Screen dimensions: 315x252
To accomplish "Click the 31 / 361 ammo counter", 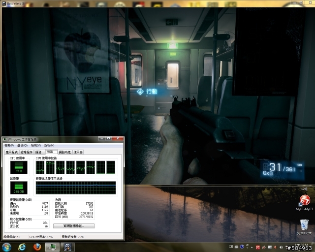I will point(283,168).
